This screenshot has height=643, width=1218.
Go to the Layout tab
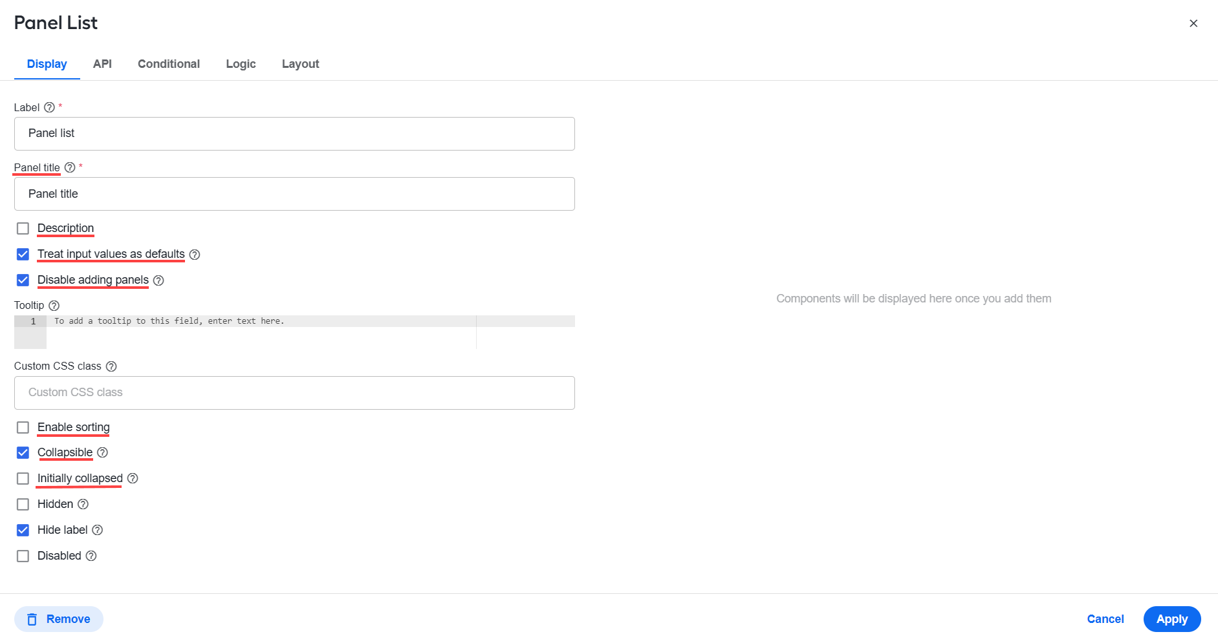click(301, 64)
